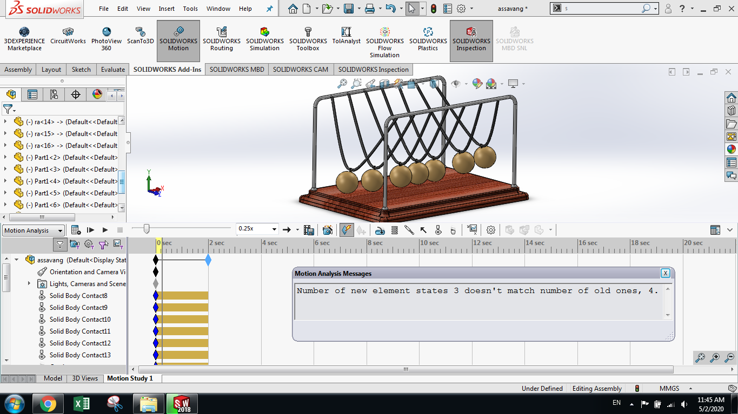Expand the Part1<5> component node

click(x=5, y=193)
